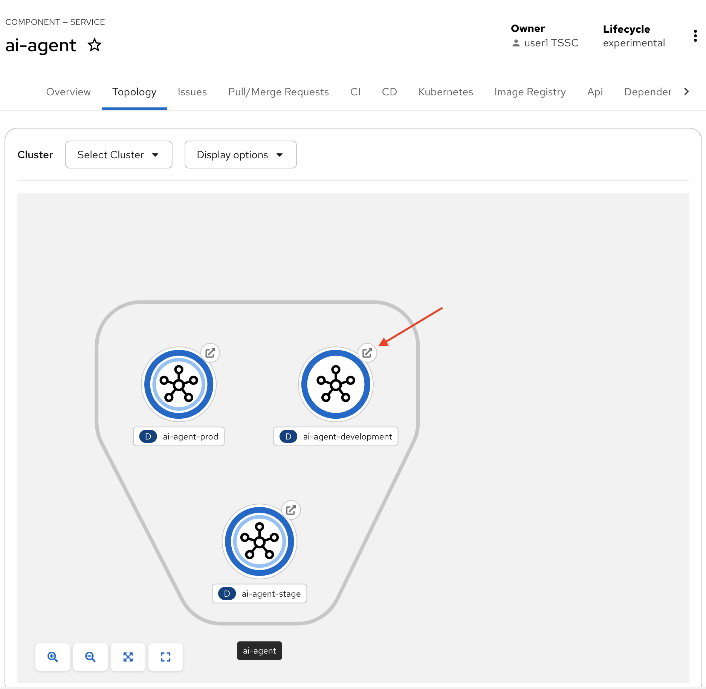The height and width of the screenshot is (689, 706).
Task: Expand hidden tabs using the right chevron
Action: (x=686, y=92)
